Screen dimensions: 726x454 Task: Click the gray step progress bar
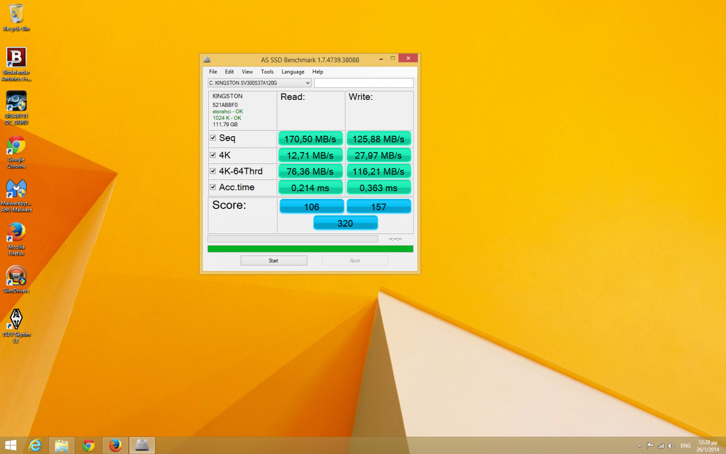[293, 239]
